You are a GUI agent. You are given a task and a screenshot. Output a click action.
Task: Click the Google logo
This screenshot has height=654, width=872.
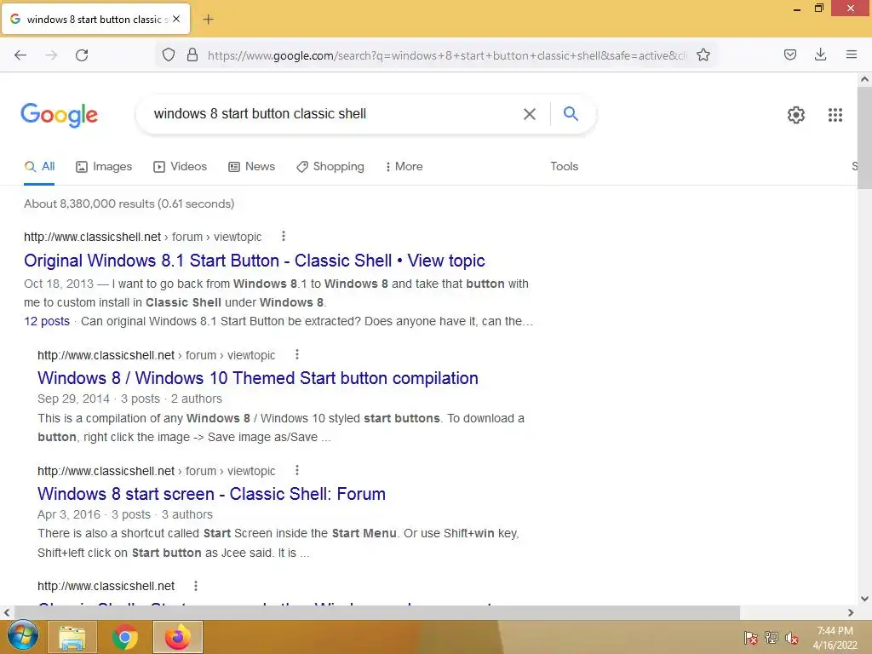pyautogui.click(x=60, y=115)
